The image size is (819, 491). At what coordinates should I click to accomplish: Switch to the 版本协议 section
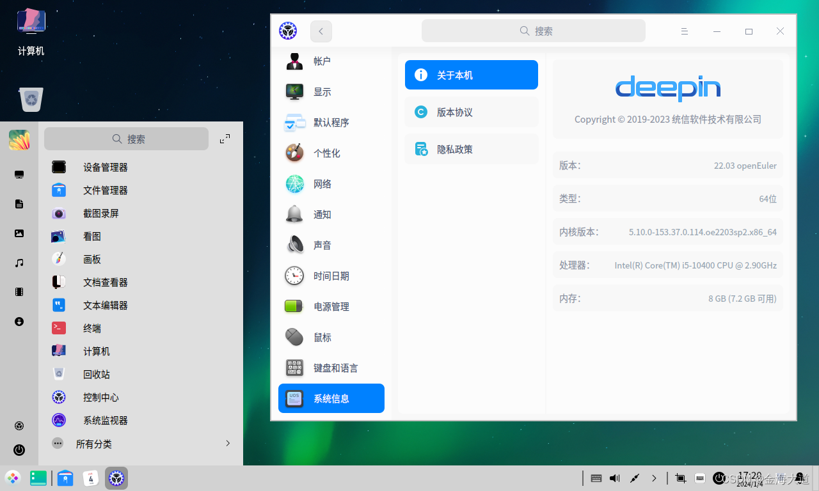click(x=472, y=112)
